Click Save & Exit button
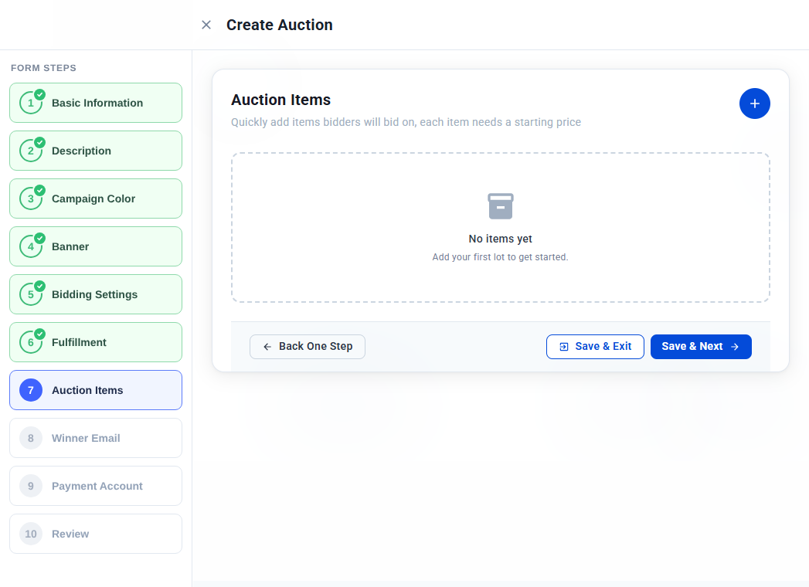Viewport: 809px width, 587px height. tap(595, 347)
